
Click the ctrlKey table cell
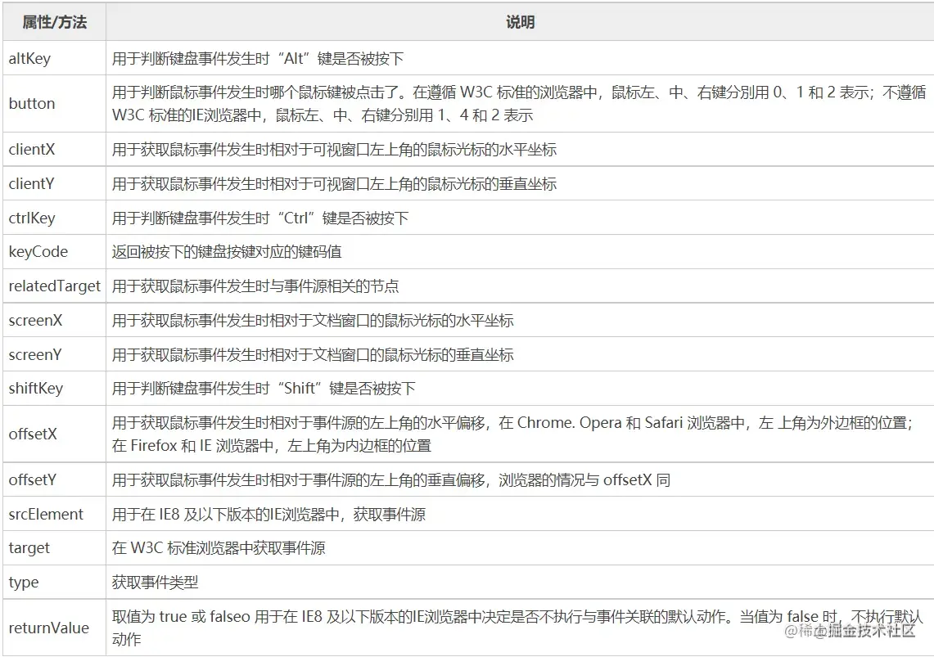33,218
